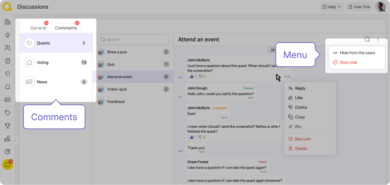Open the Discussions chat icon in sidebar
The image size is (390, 185).
click(7, 165)
